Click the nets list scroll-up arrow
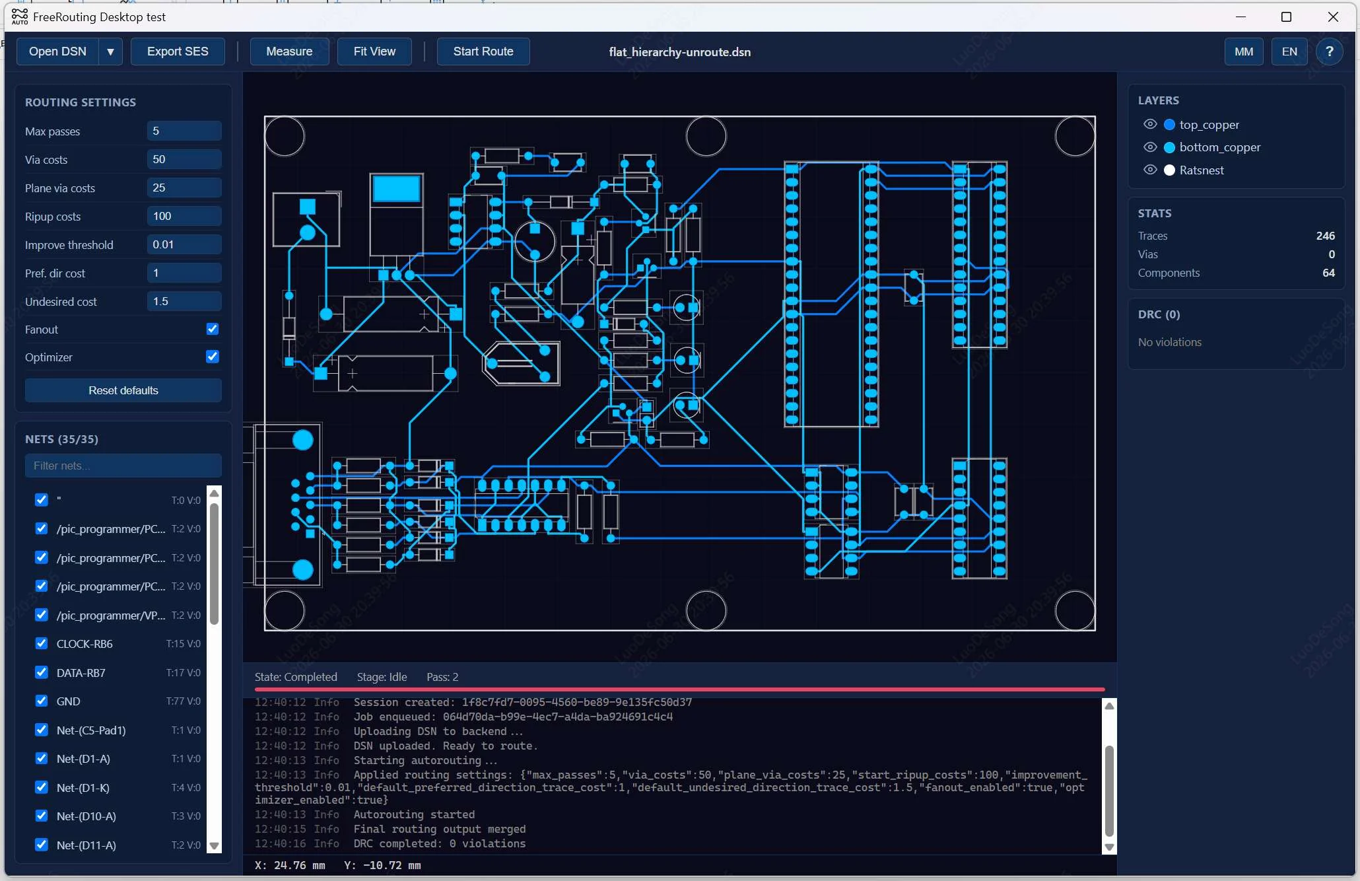Image resolution: width=1360 pixels, height=881 pixels. 214,493
